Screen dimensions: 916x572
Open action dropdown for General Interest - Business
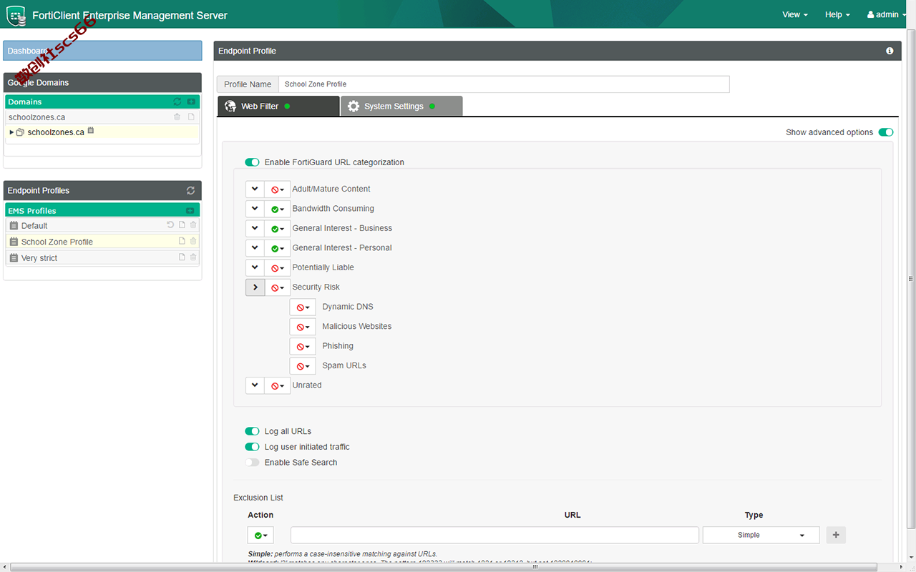click(x=278, y=228)
